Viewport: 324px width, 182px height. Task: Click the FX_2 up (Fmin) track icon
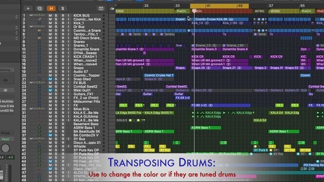pos(39,98)
